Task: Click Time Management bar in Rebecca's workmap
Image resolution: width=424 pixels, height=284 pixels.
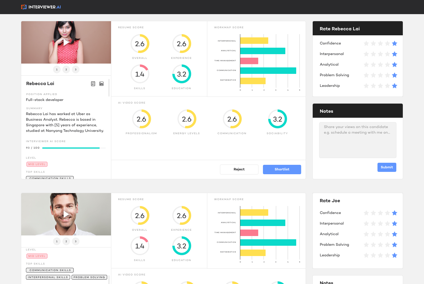Action: (249, 61)
